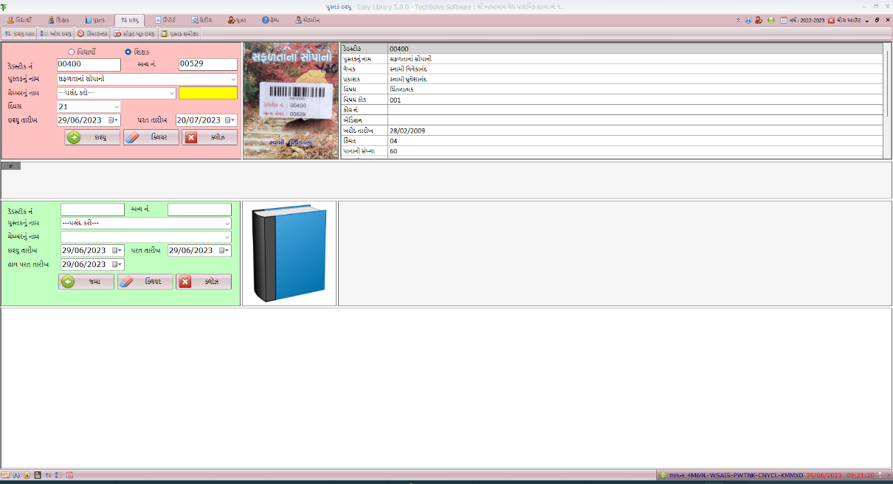
Task: Click the book cover thumbnail with barcode
Action: (x=290, y=101)
